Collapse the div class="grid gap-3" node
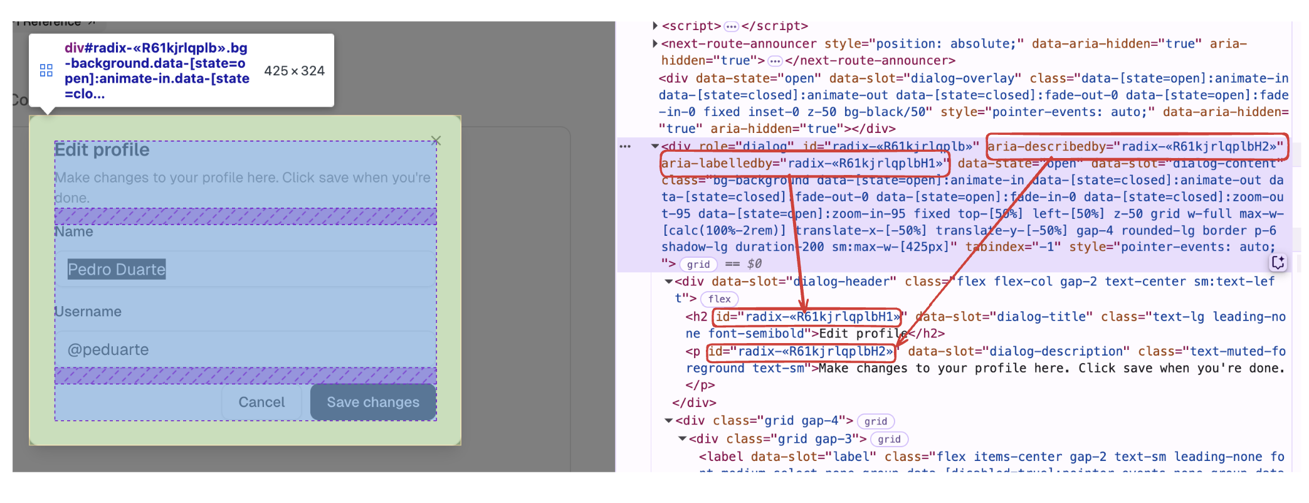1309x503 pixels. (x=683, y=439)
